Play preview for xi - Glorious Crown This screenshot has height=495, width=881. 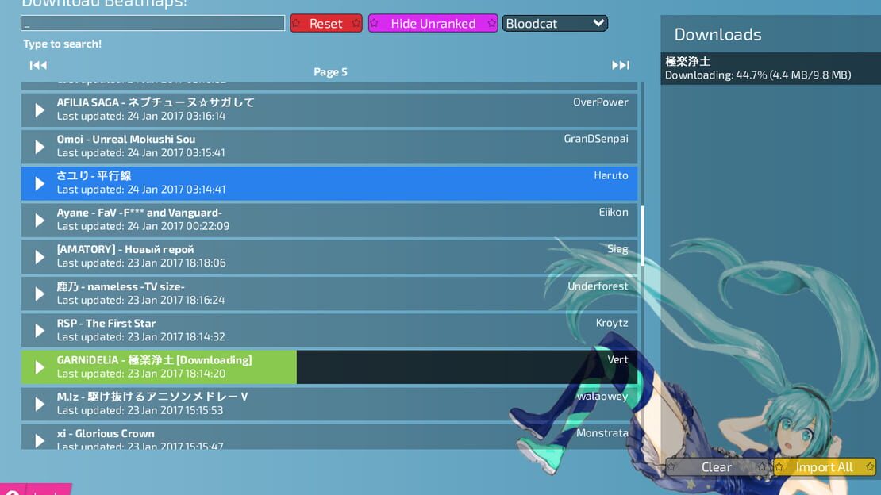pyautogui.click(x=40, y=440)
